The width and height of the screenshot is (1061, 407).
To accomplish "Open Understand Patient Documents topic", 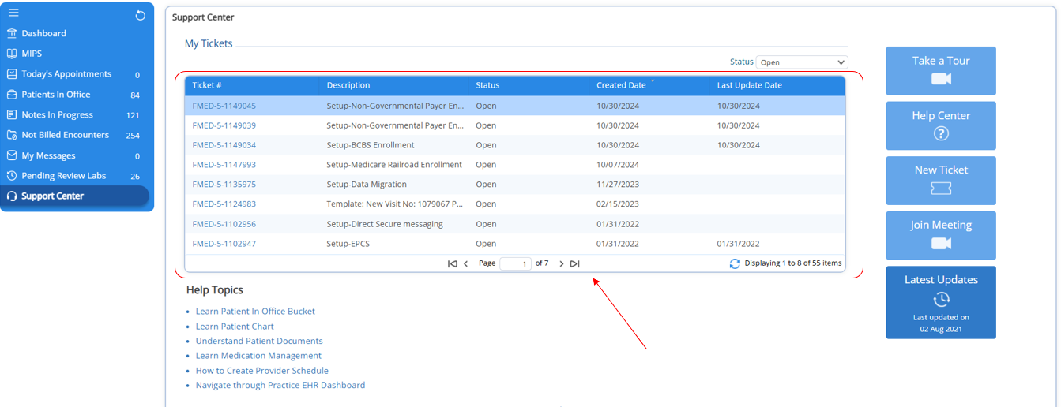I will tap(259, 341).
